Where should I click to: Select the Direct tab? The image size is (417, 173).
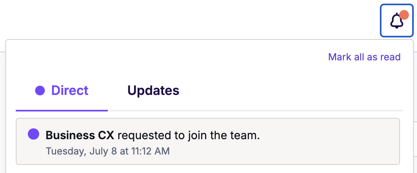tap(62, 91)
